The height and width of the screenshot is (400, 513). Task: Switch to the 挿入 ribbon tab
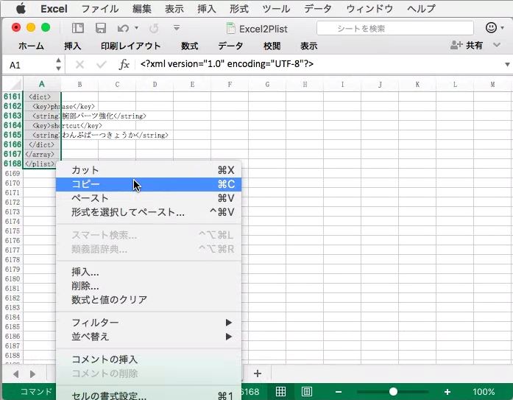point(72,46)
